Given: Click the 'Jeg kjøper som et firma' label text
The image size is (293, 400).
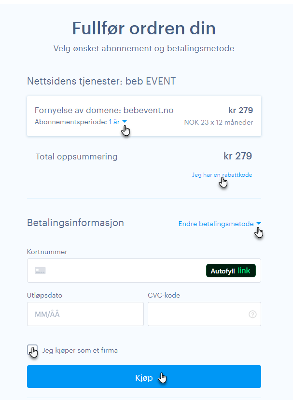Looking at the screenshot, I should click(x=80, y=350).
